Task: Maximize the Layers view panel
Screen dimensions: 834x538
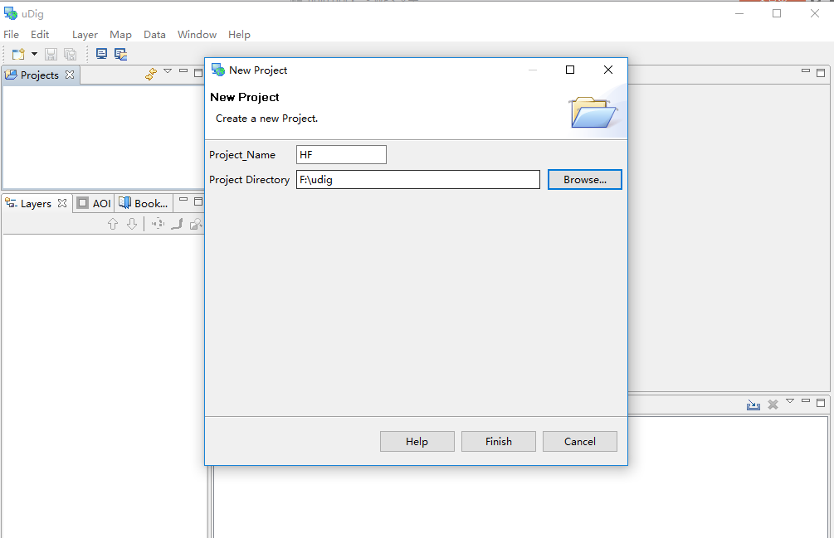Action: click(198, 201)
